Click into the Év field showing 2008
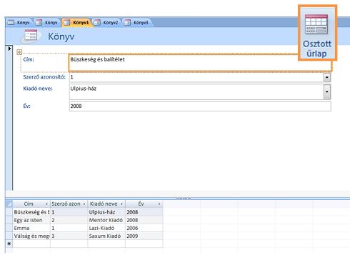Screen dimensions: 350x260 (200, 106)
